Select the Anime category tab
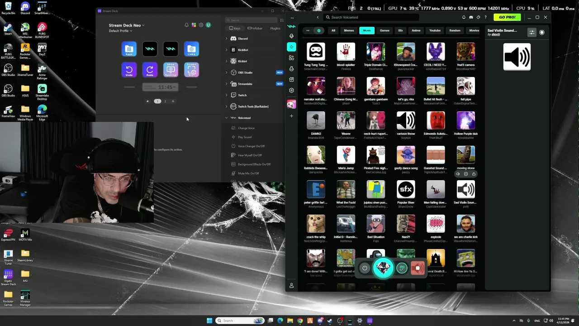Image resolution: width=579 pixels, height=326 pixels. pyautogui.click(x=416, y=30)
